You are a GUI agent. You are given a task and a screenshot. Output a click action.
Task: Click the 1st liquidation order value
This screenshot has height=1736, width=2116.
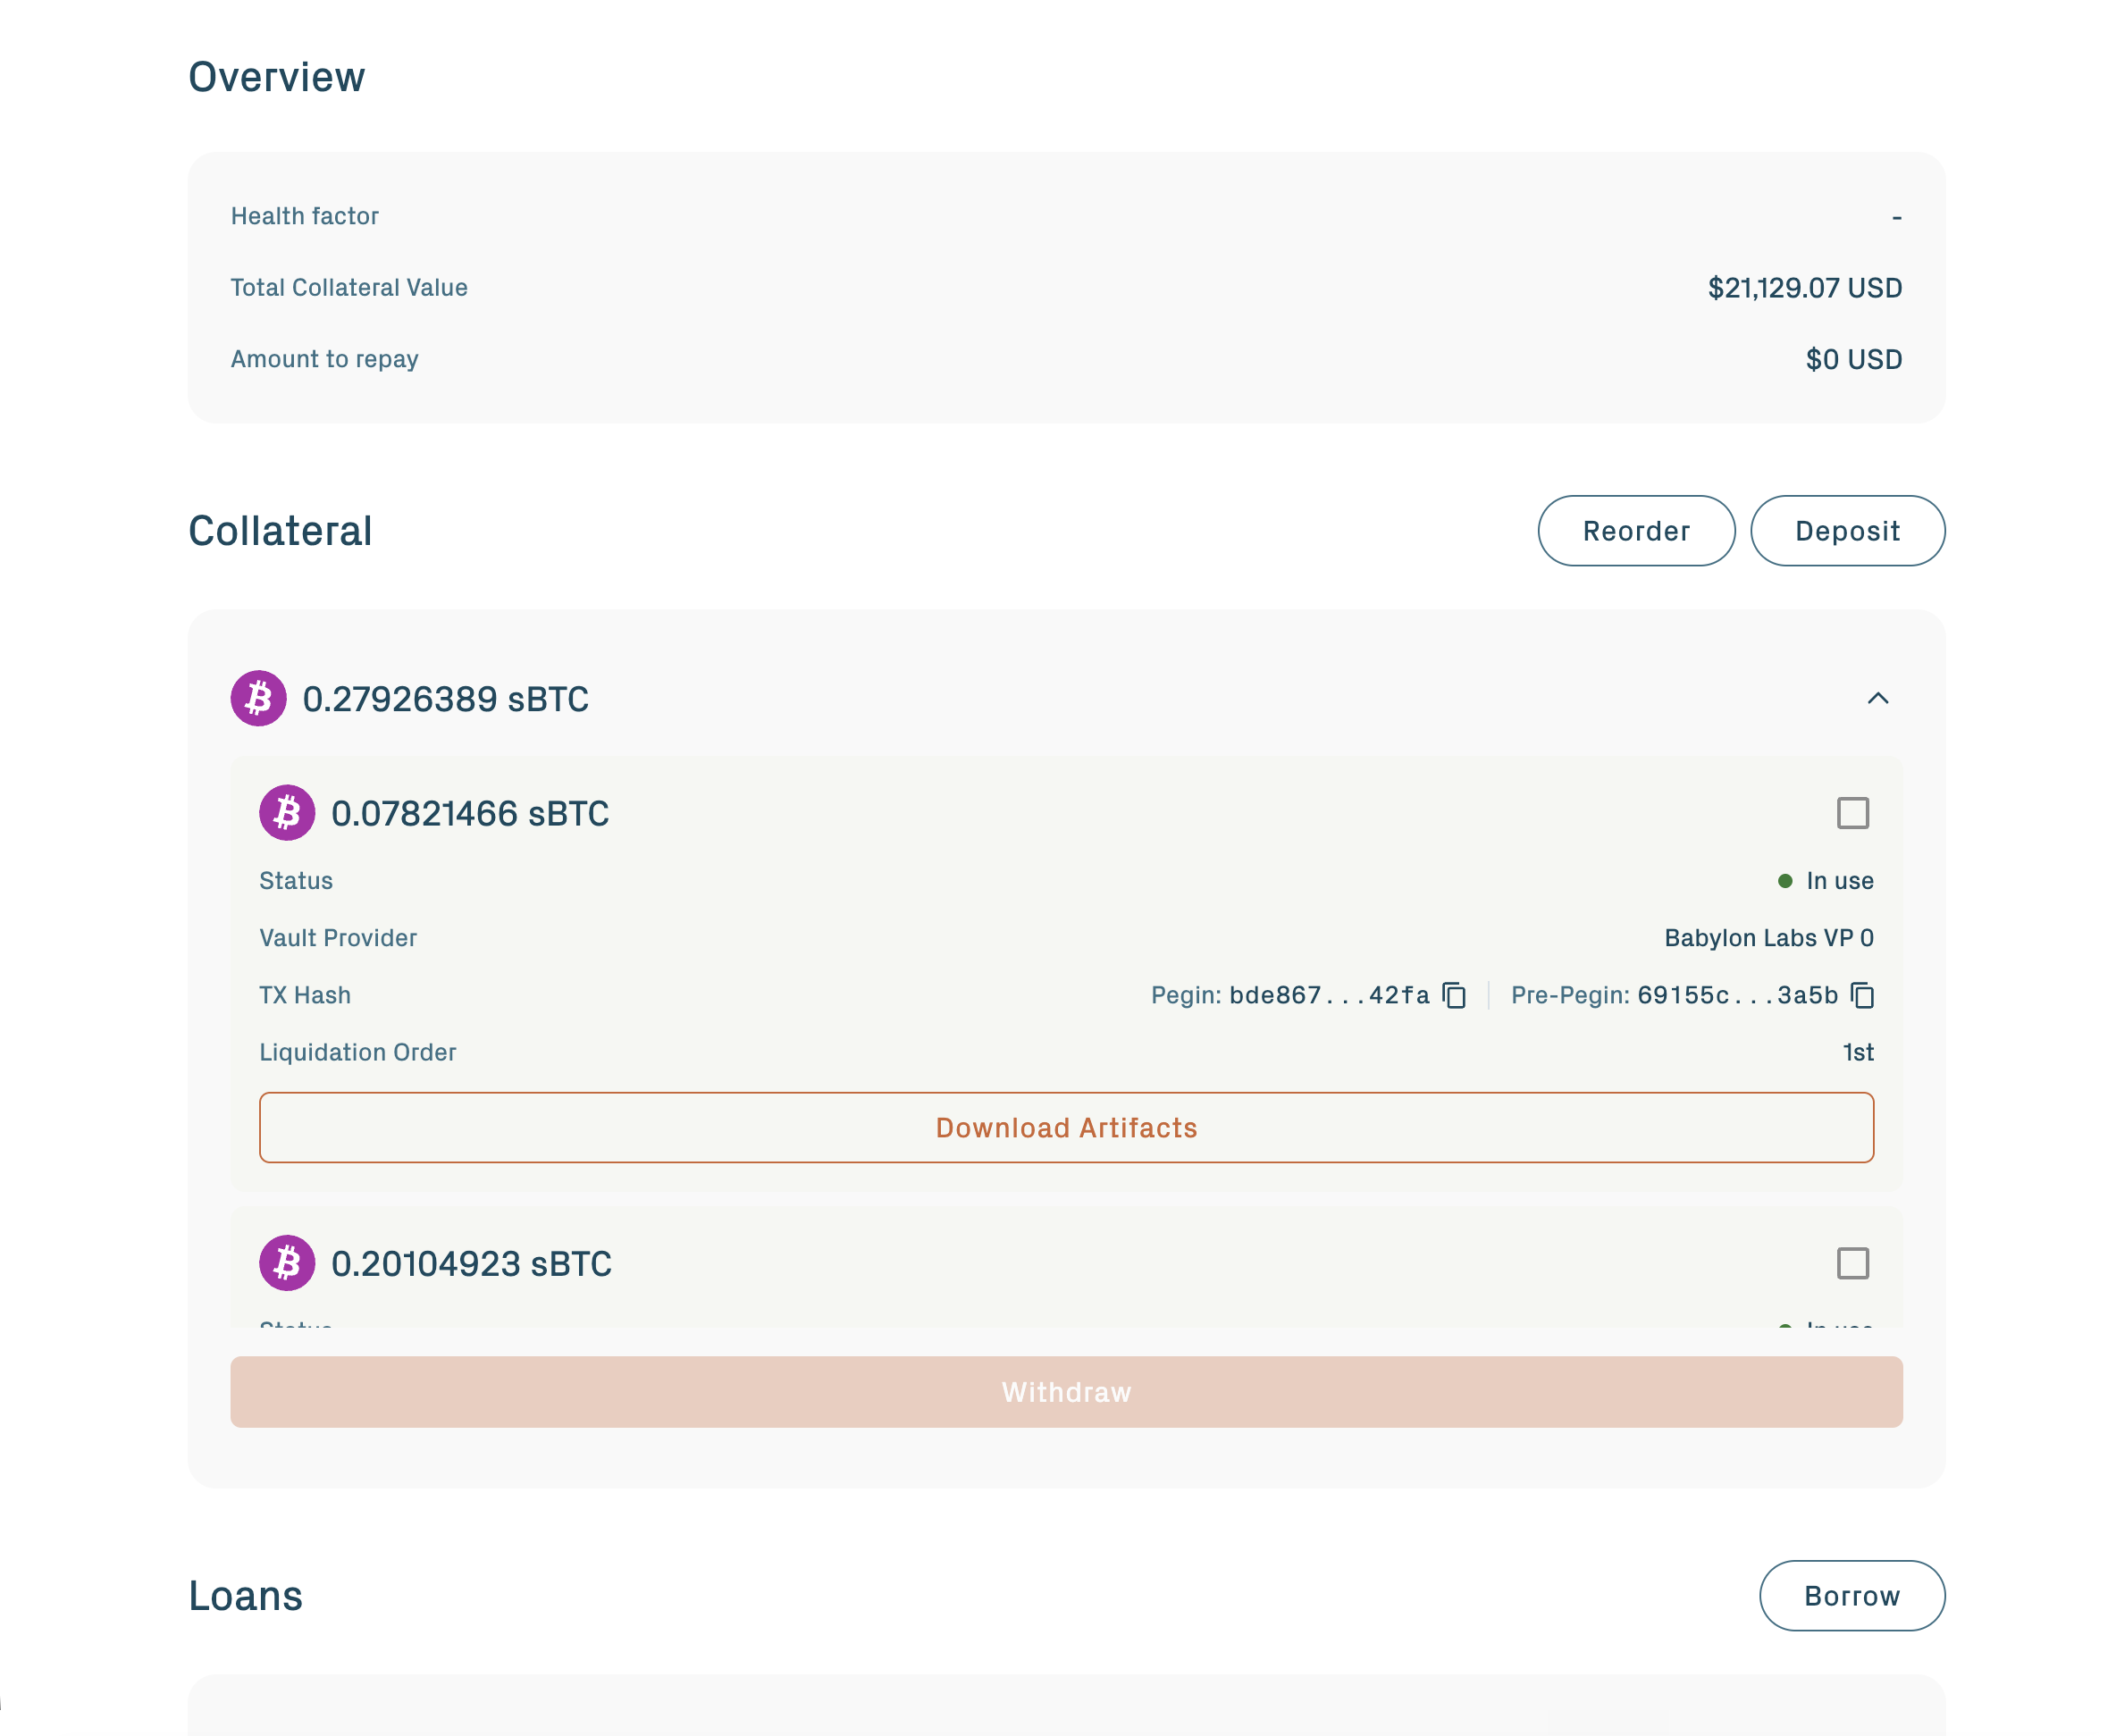(1857, 1052)
